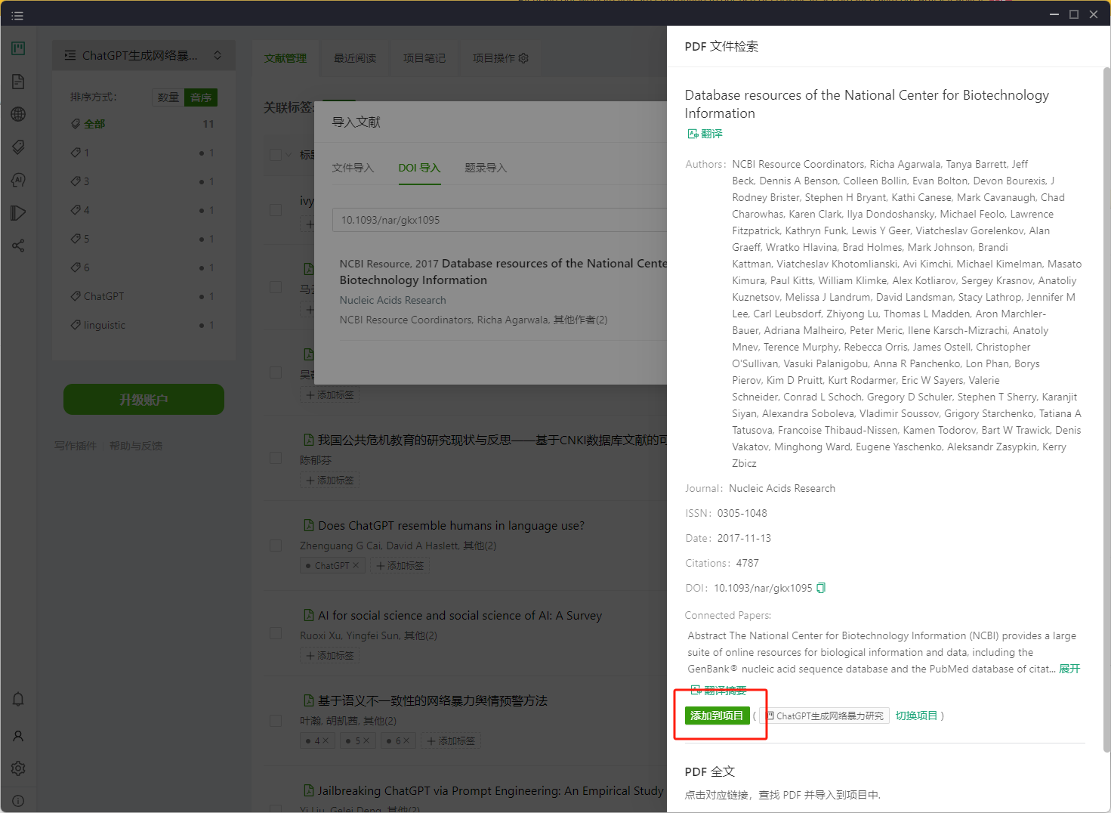Select tag 1 in the sidebar

tap(143, 153)
